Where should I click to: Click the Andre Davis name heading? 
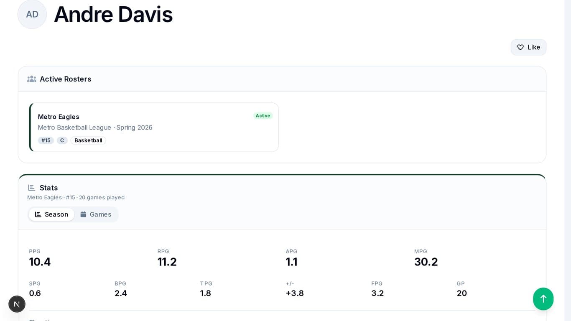point(113,14)
